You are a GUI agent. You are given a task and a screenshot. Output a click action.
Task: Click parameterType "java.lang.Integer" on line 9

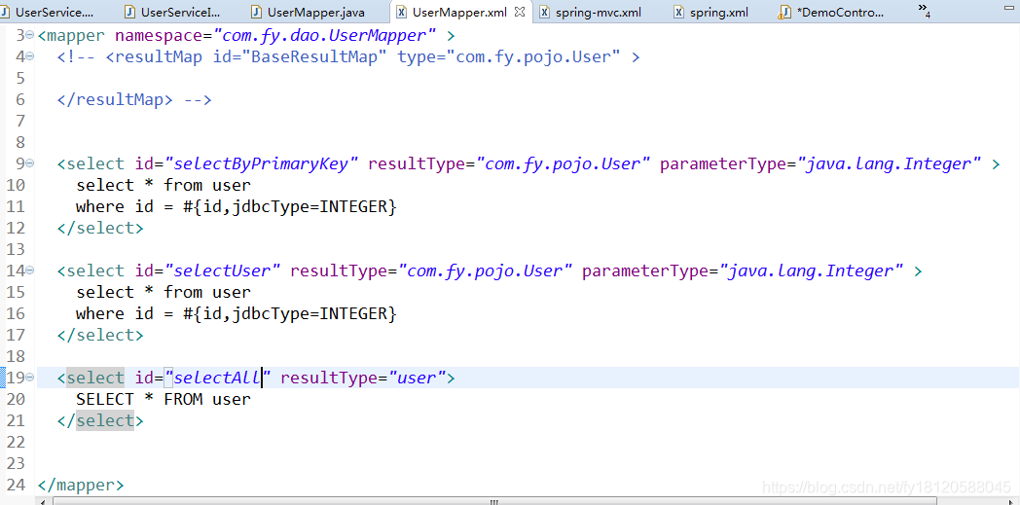coord(890,163)
